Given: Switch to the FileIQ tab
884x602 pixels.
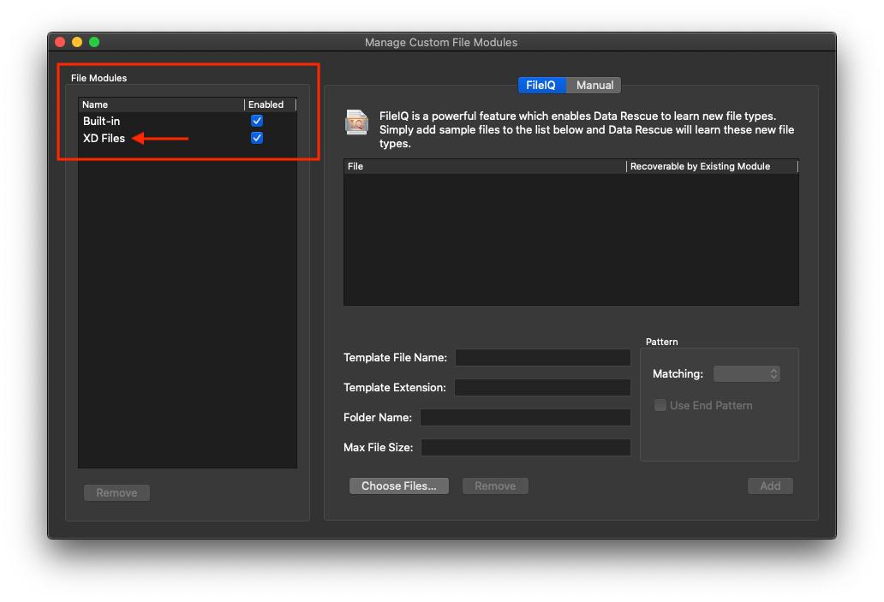Looking at the screenshot, I should pos(541,85).
